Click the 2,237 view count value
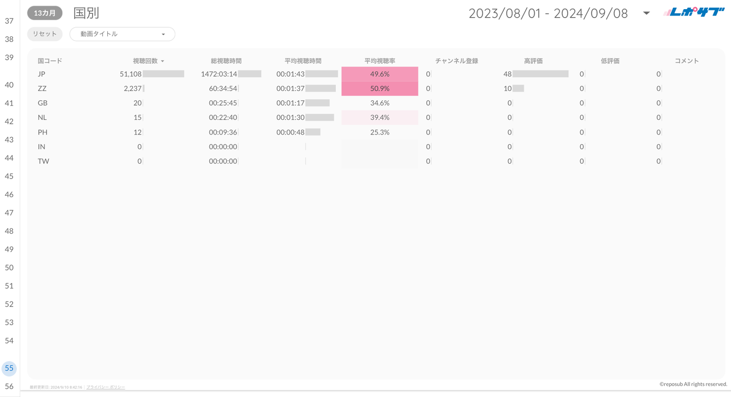Image resolution: width=731 pixels, height=397 pixels. pos(133,89)
